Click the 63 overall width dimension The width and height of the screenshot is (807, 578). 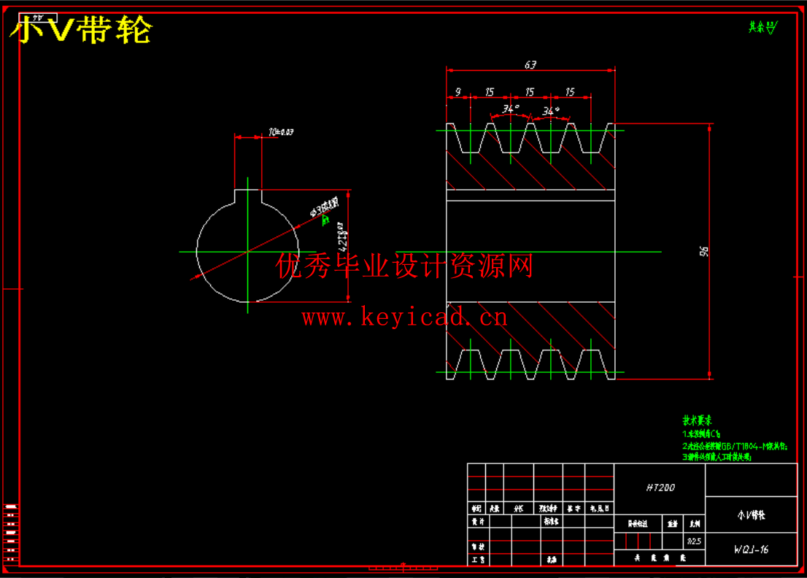pyautogui.click(x=530, y=65)
